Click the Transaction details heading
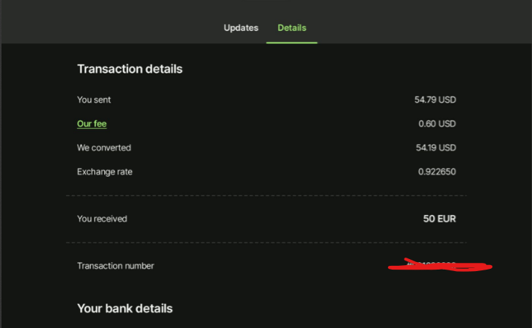The image size is (532, 328). coord(130,69)
